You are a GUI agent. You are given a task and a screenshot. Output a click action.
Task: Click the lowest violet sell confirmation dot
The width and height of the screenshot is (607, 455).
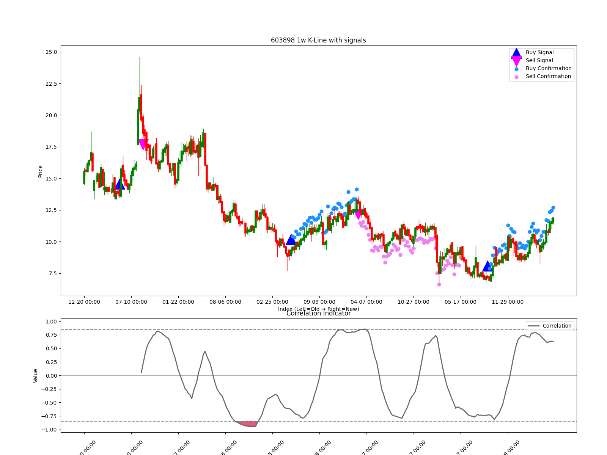pyautogui.click(x=439, y=284)
